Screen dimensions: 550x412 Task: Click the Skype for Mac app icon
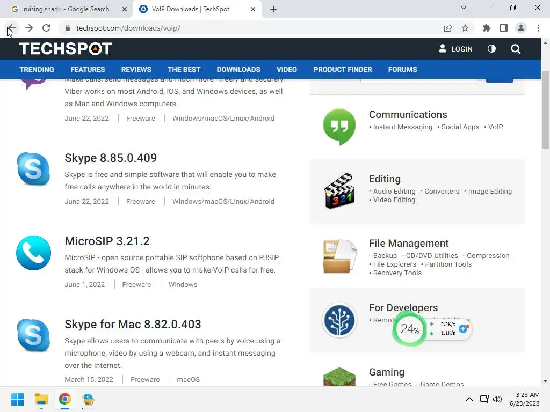point(34,335)
